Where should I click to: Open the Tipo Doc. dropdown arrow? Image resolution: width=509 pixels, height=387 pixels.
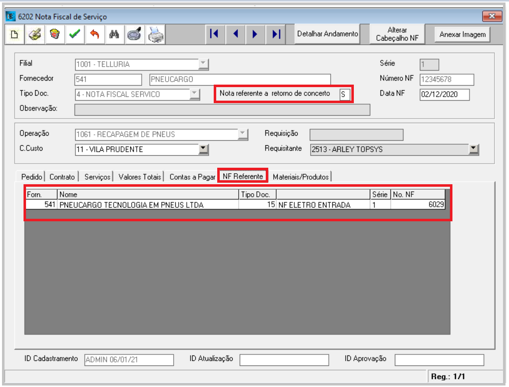(195, 94)
